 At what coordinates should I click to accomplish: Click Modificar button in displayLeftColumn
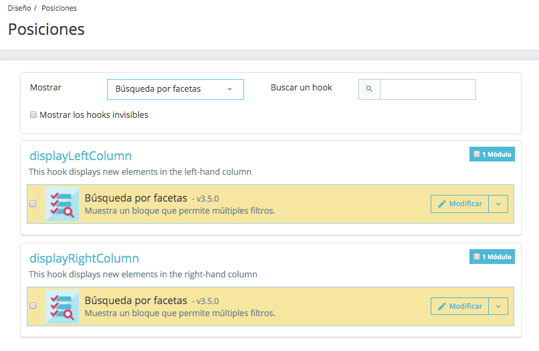pyautogui.click(x=459, y=204)
